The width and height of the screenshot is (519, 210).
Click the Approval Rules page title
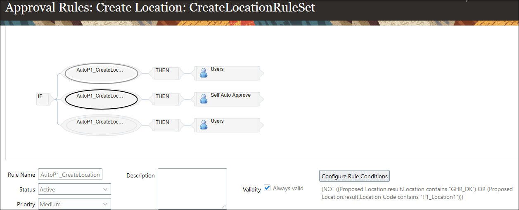pyautogui.click(x=160, y=8)
